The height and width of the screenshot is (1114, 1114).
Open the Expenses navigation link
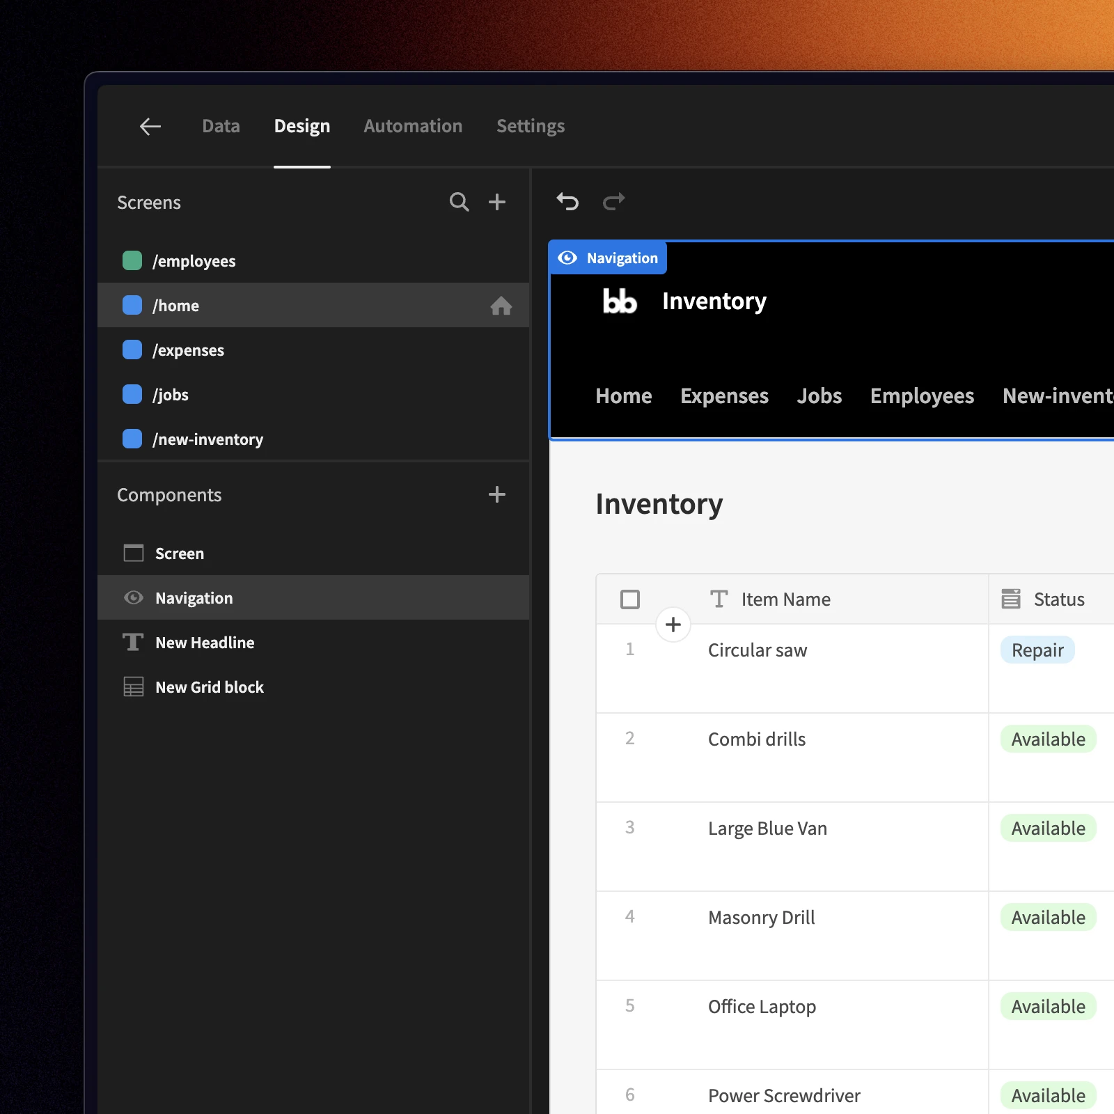725,395
